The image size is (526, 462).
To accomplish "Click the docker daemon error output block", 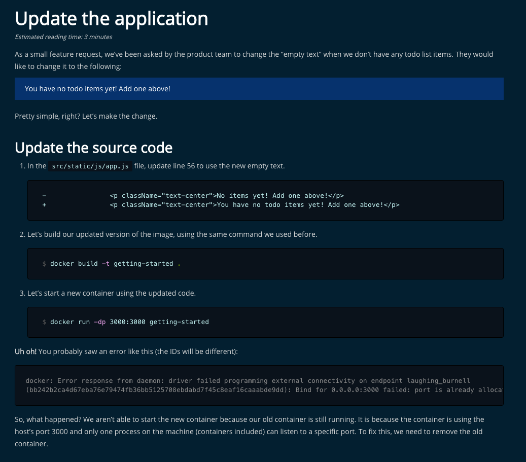I will [x=259, y=385].
